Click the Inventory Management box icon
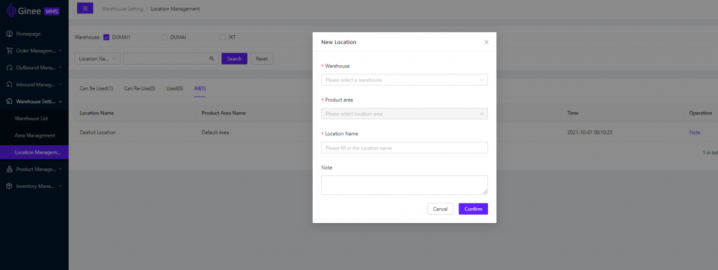 click(x=10, y=187)
